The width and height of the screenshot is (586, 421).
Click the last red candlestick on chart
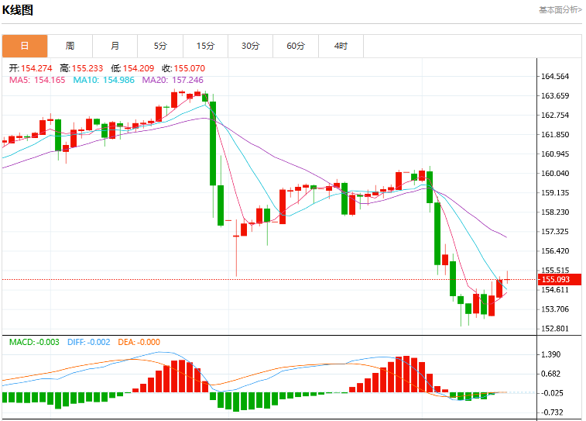point(507,279)
